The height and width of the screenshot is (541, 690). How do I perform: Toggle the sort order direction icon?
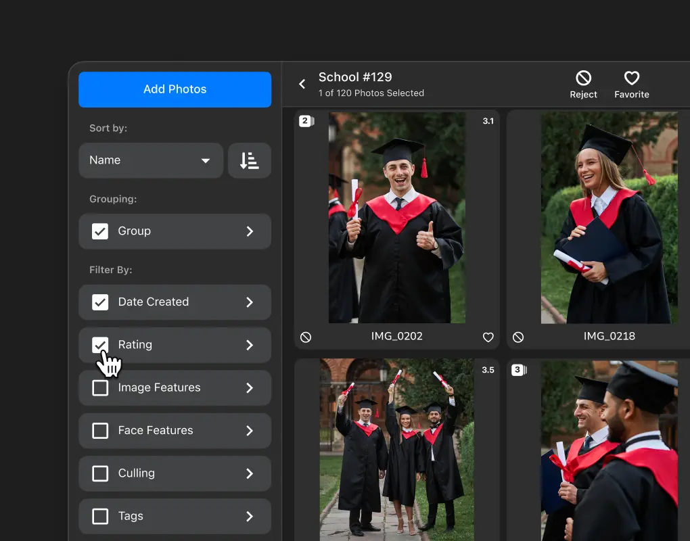coord(250,160)
